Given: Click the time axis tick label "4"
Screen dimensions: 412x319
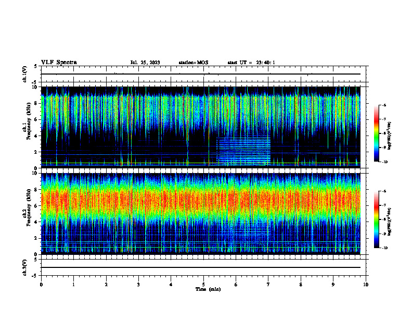Looking at the screenshot, I should tap(171, 285).
